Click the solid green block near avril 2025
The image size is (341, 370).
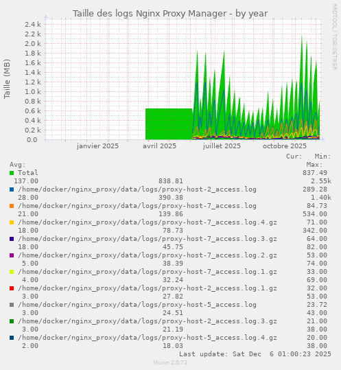point(169,124)
